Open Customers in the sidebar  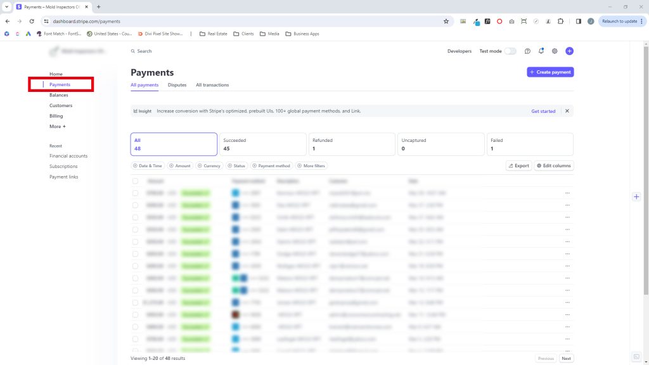pyautogui.click(x=61, y=106)
